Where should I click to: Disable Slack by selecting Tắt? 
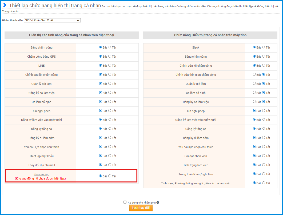point(264,47)
